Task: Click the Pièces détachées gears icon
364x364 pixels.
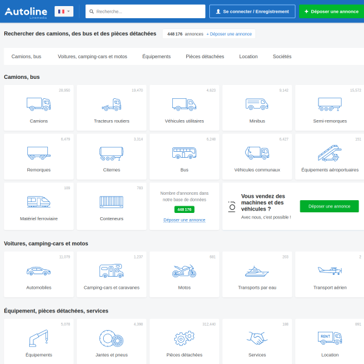Action: coord(184,339)
